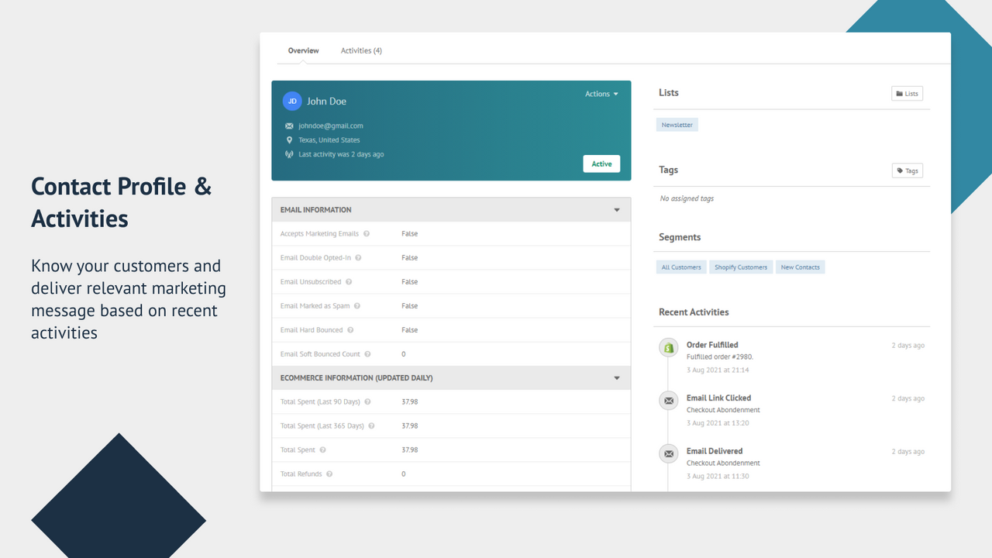The height and width of the screenshot is (558, 992).
Task: Open the Newsletter list chip
Action: coord(677,124)
